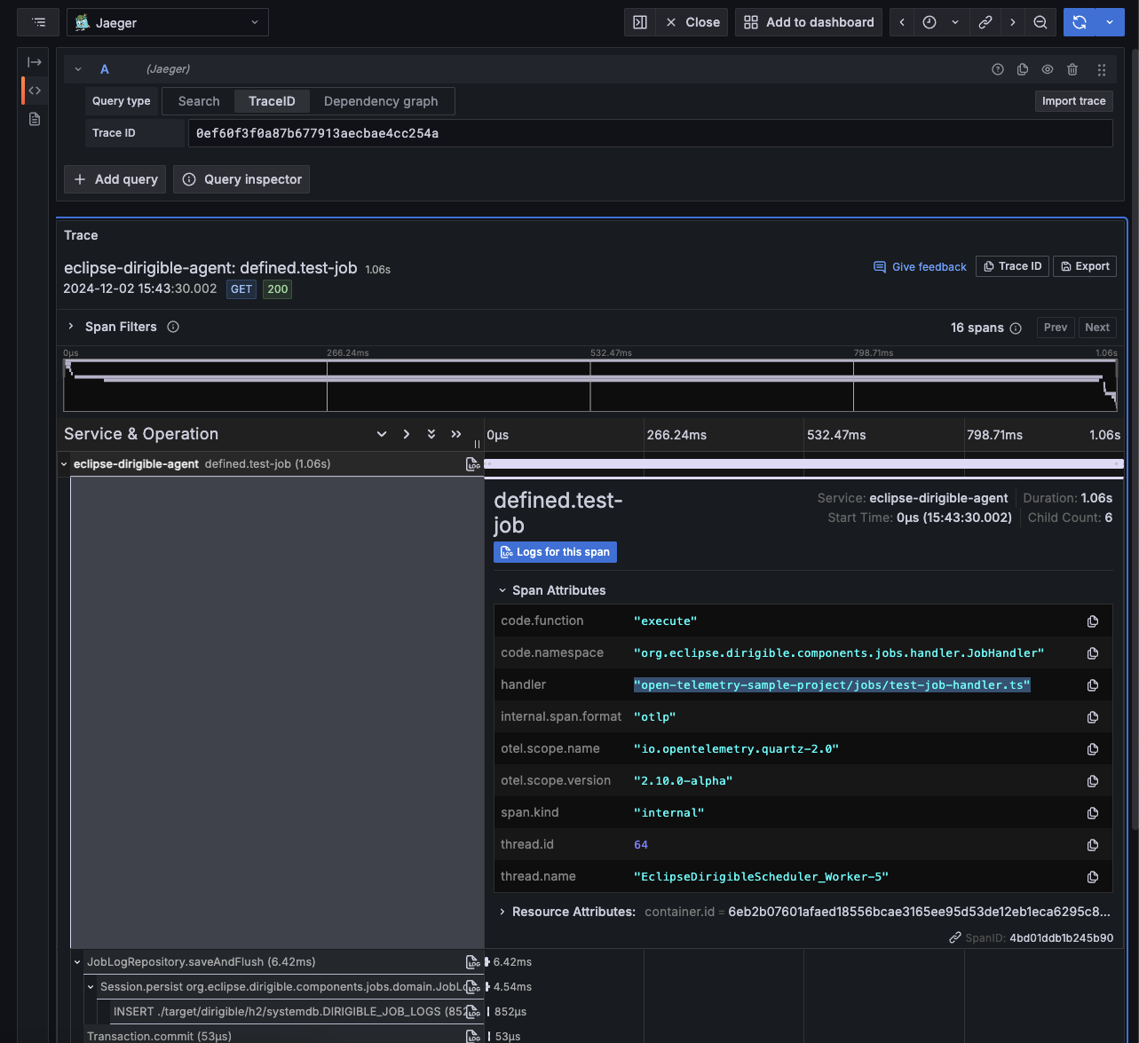Select the Search query type

199,101
